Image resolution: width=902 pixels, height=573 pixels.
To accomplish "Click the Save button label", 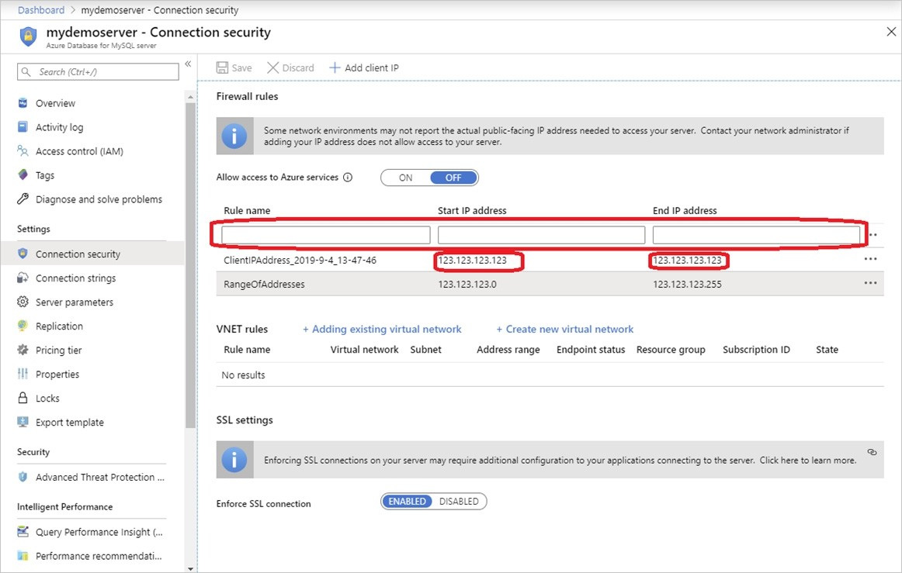I will click(x=241, y=67).
